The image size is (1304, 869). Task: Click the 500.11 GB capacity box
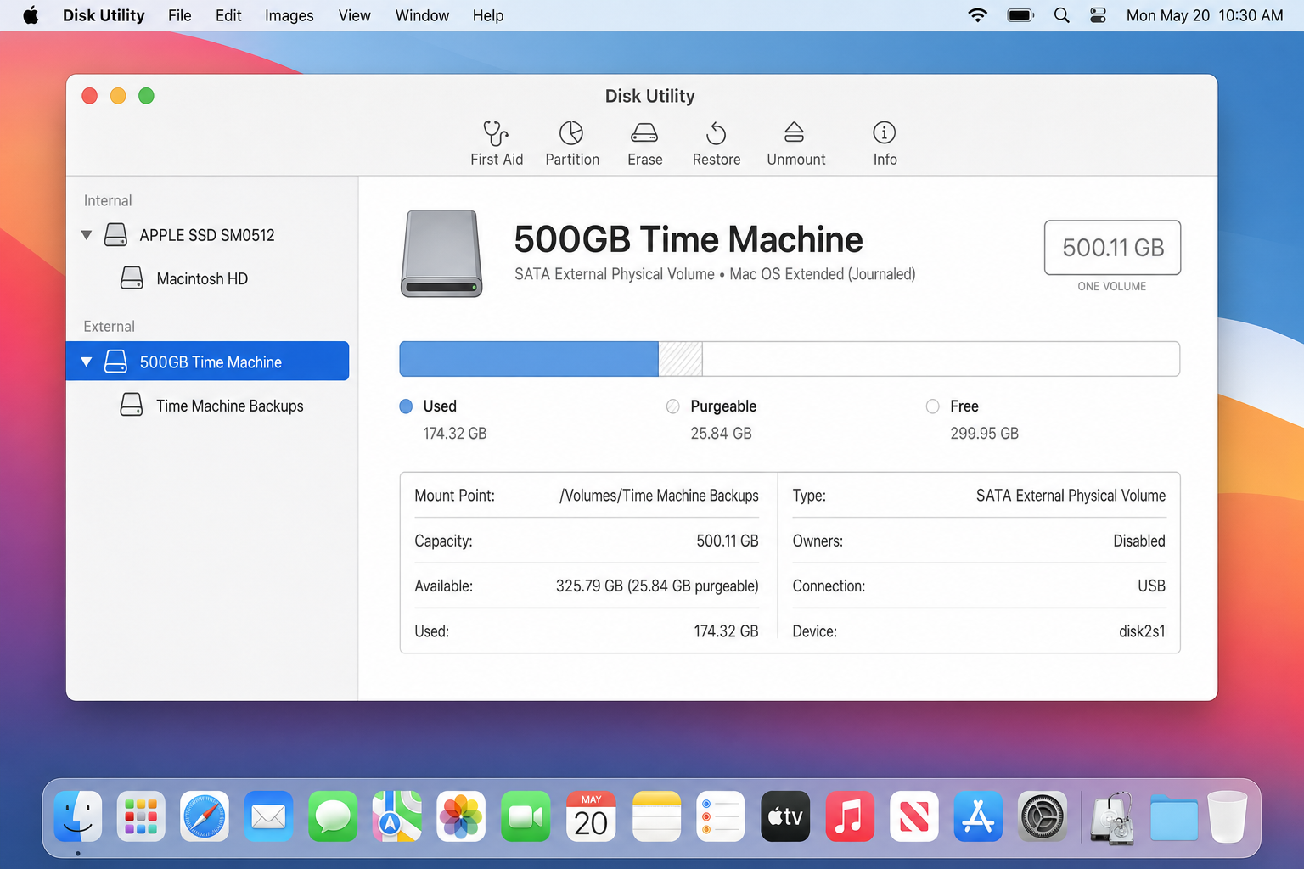coord(1112,248)
